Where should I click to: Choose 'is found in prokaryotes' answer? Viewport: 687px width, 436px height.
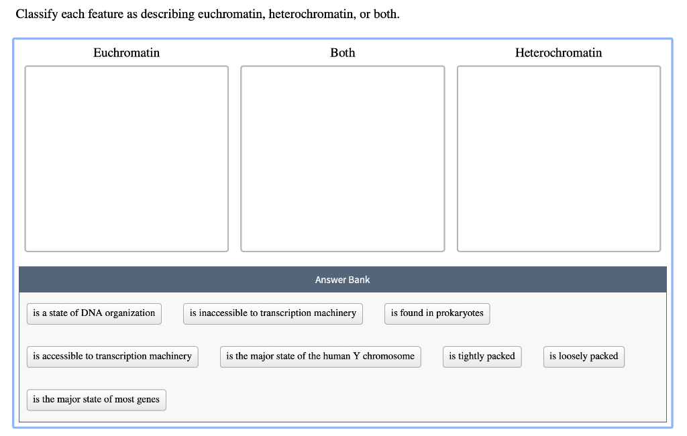[x=437, y=313]
